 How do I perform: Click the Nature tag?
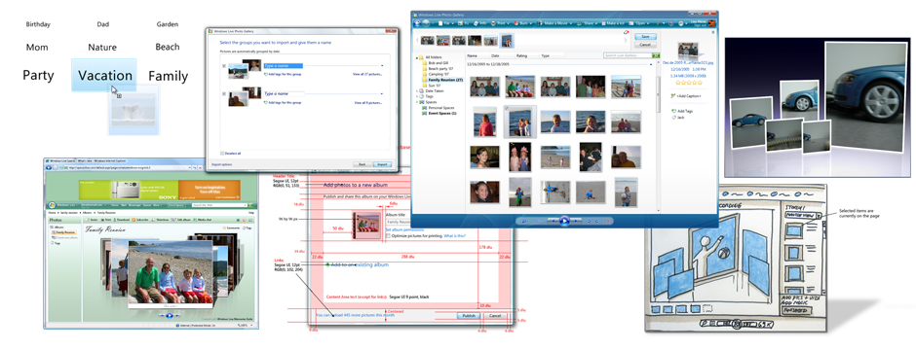tap(102, 48)
